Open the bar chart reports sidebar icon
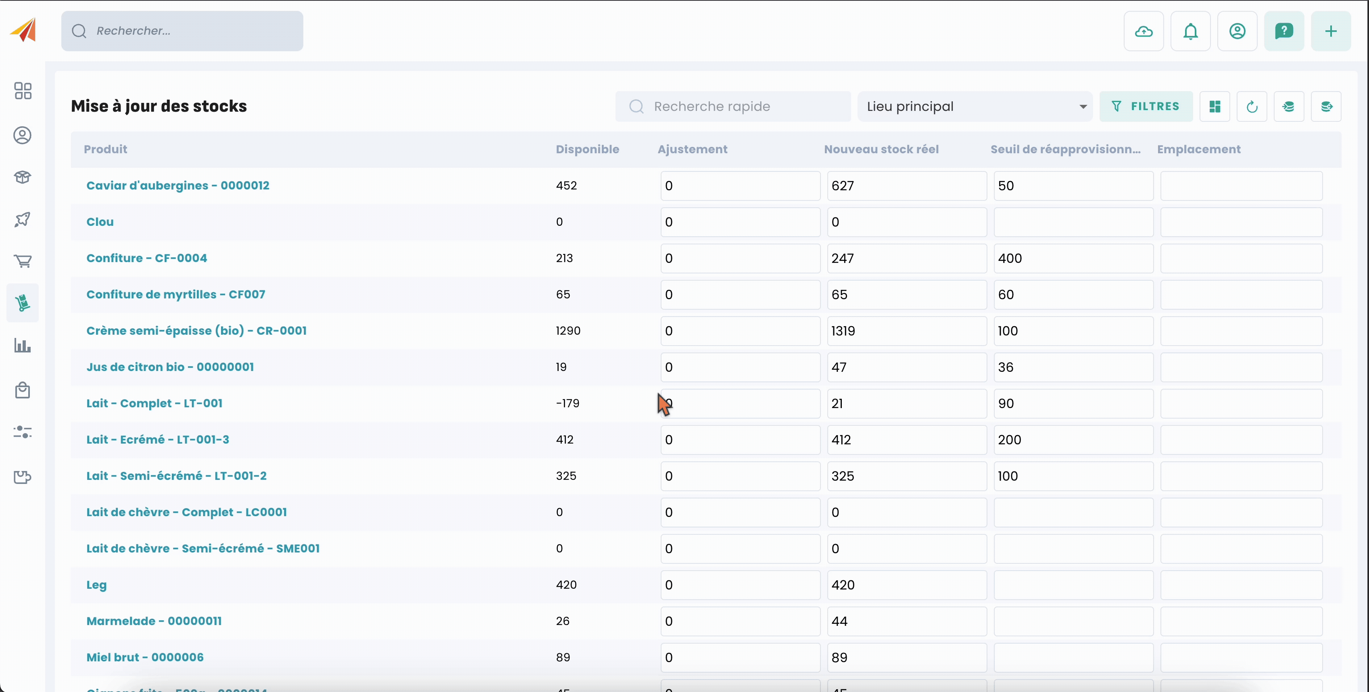1369x692 pixels. (x=22, y=346)
